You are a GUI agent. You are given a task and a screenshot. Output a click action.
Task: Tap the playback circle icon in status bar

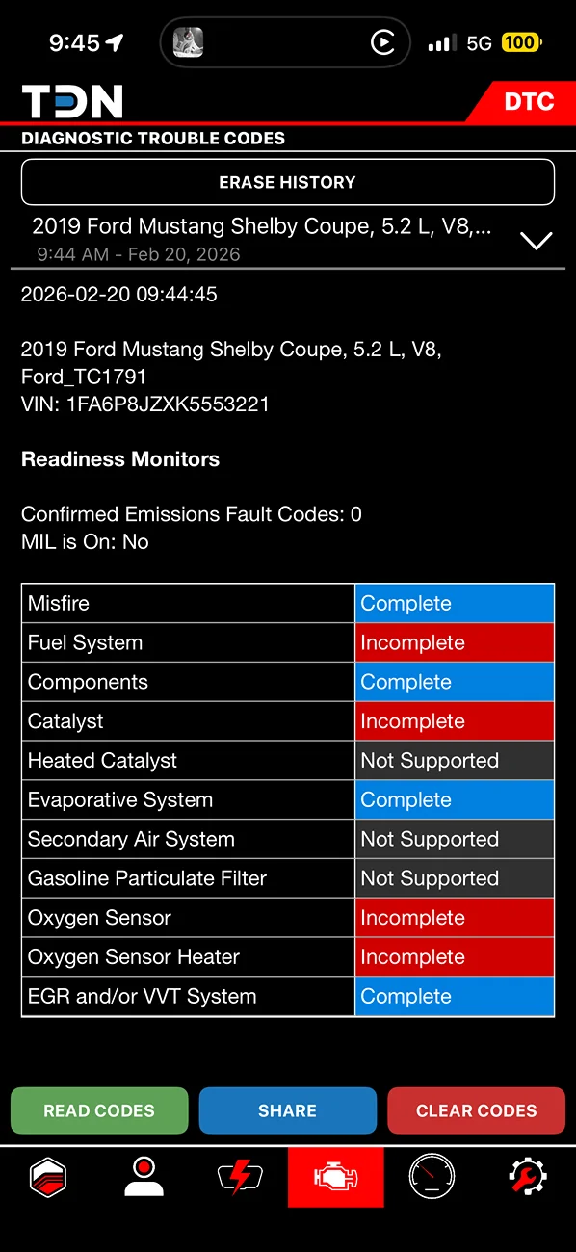[382, 42]
